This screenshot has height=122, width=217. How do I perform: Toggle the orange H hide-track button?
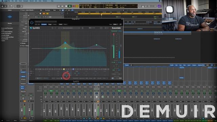[44, 14]
